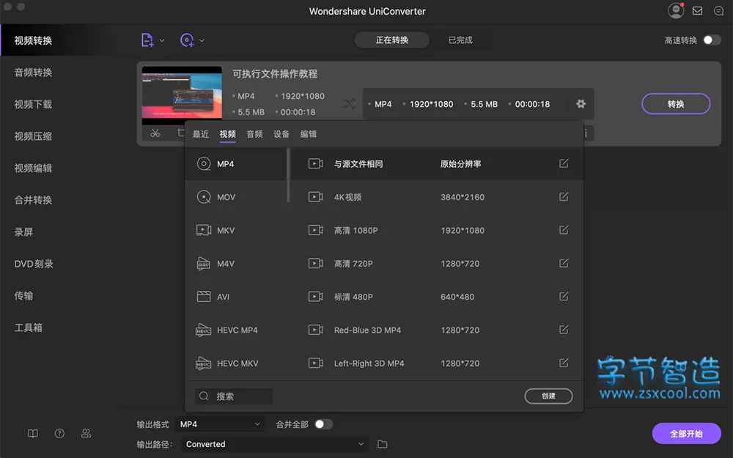Click the shuffle convert arrows icon
This screenshot has width=733, height=458.
350,103
